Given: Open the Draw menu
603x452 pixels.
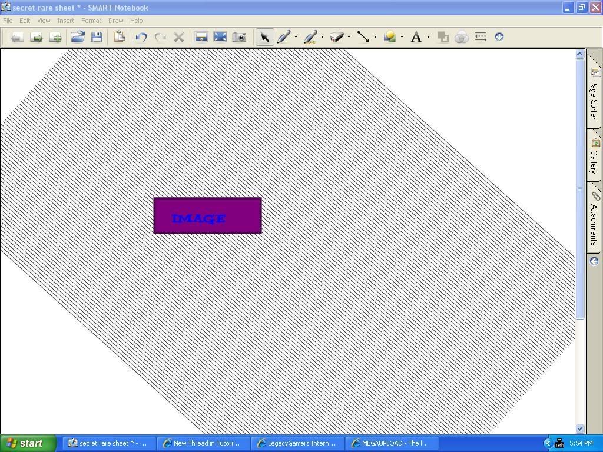Looking at the screenshot, I should (115, 20).
